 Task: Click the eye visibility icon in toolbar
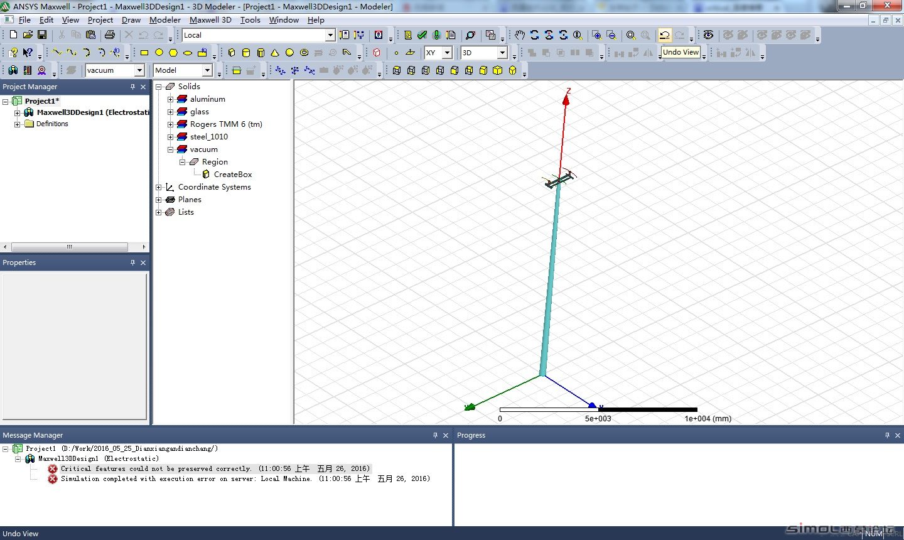click(x=708, y=35)
